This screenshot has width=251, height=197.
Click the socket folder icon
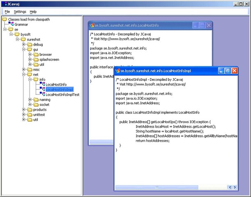point(36,104)
